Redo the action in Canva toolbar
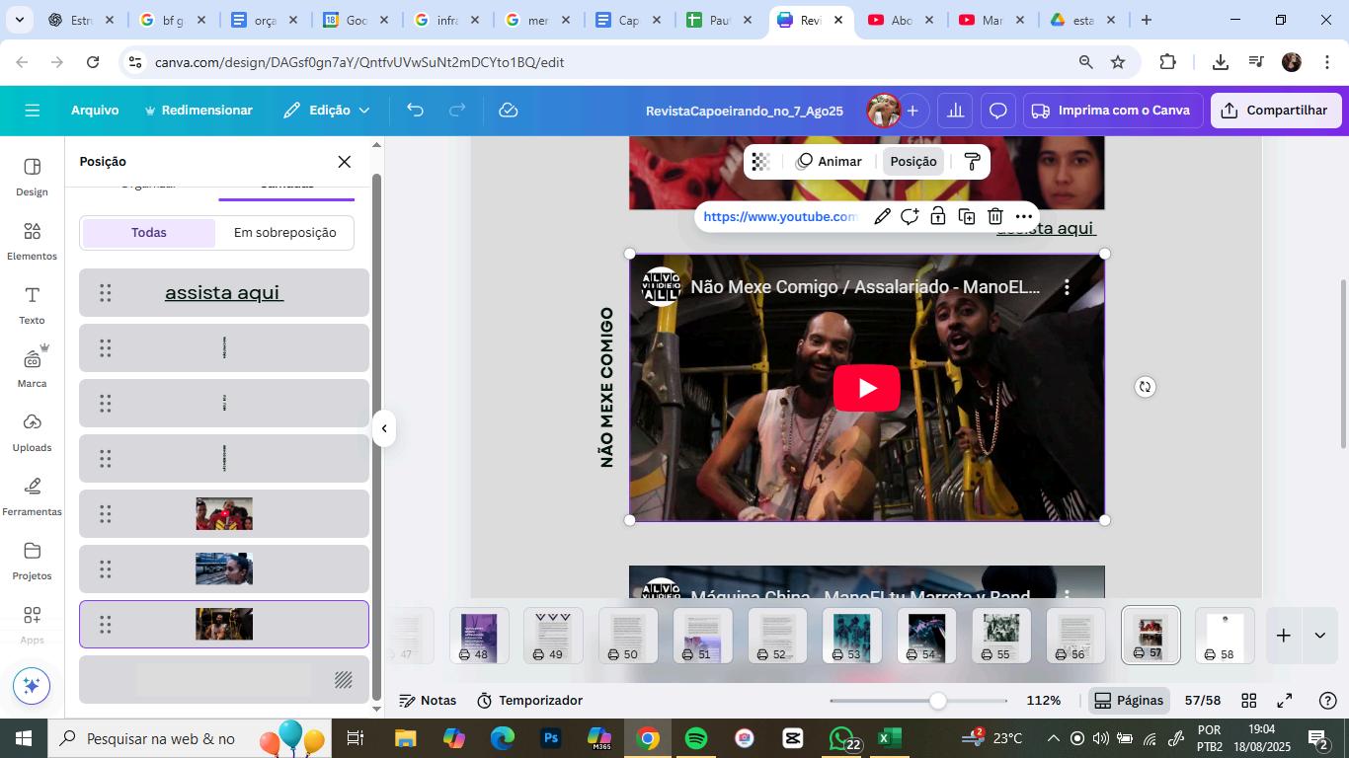1349x758 pixels. pos(457,111)
